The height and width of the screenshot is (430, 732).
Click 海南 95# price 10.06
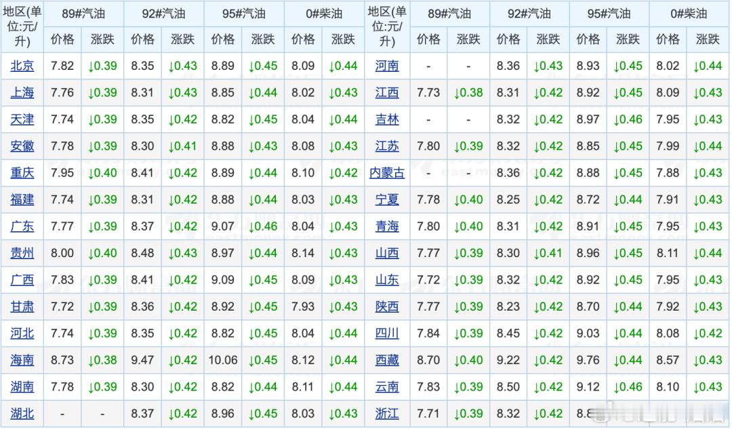pos(223,360)
